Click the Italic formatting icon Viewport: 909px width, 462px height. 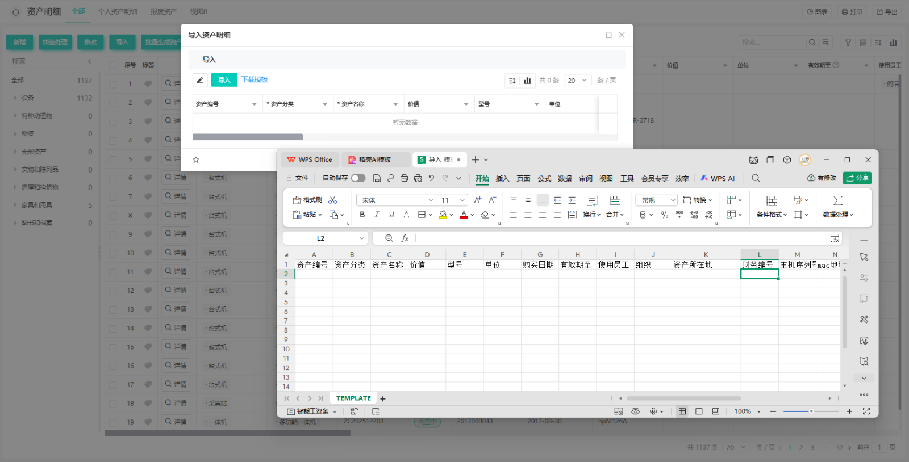377,215
